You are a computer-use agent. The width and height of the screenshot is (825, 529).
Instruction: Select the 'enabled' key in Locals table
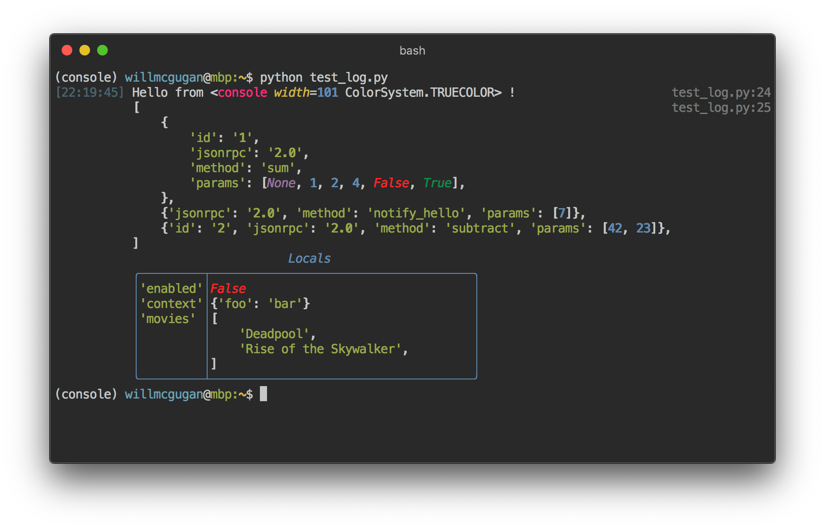pyautogui.click(x=171, y=289)
